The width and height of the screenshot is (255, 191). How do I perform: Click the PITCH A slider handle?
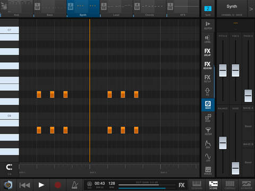point(223,71)
